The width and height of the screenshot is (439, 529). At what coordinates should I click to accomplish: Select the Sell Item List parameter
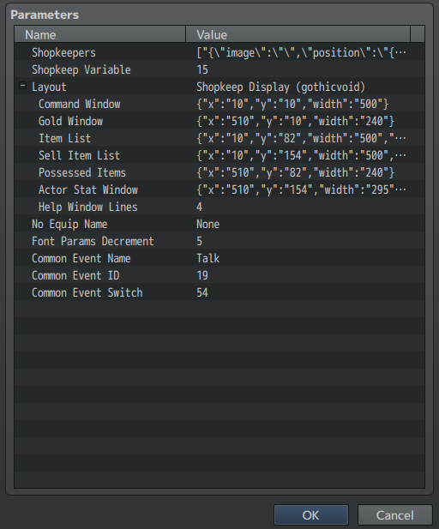pyautogui.click(x=79, y=155)
